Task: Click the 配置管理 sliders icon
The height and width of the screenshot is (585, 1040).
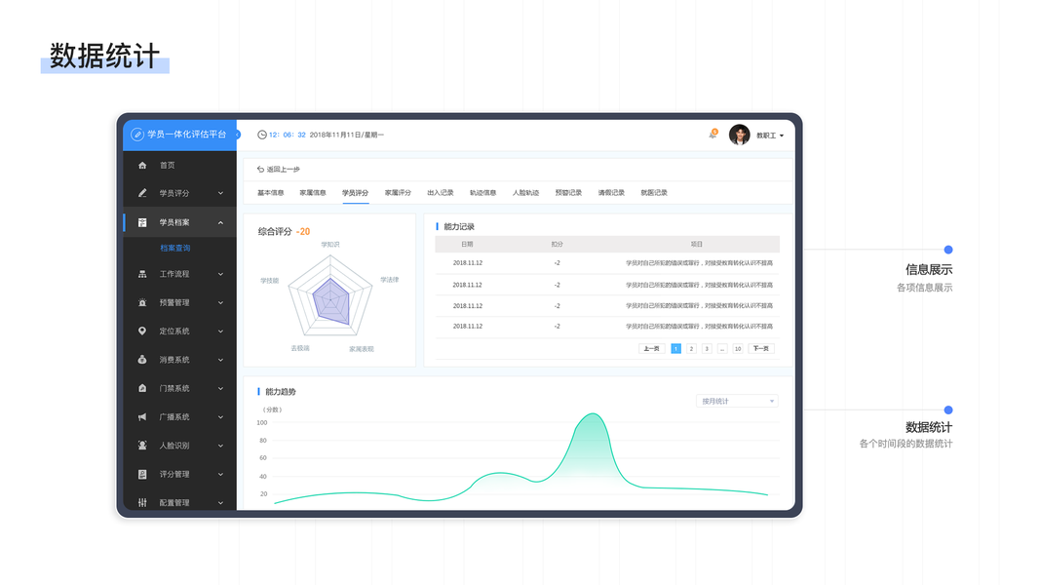Action: (142, 503)
